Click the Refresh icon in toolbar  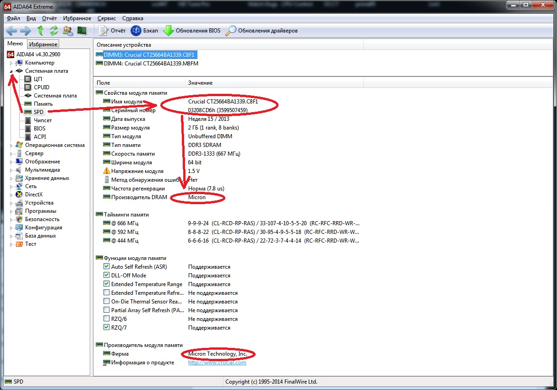(x=54, y=31)
